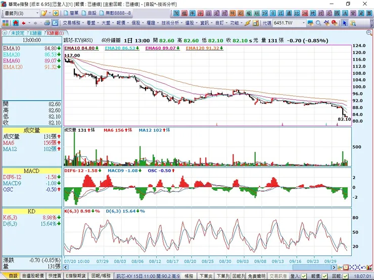Click the 加 shortcut icon

(x=176, y=13)
